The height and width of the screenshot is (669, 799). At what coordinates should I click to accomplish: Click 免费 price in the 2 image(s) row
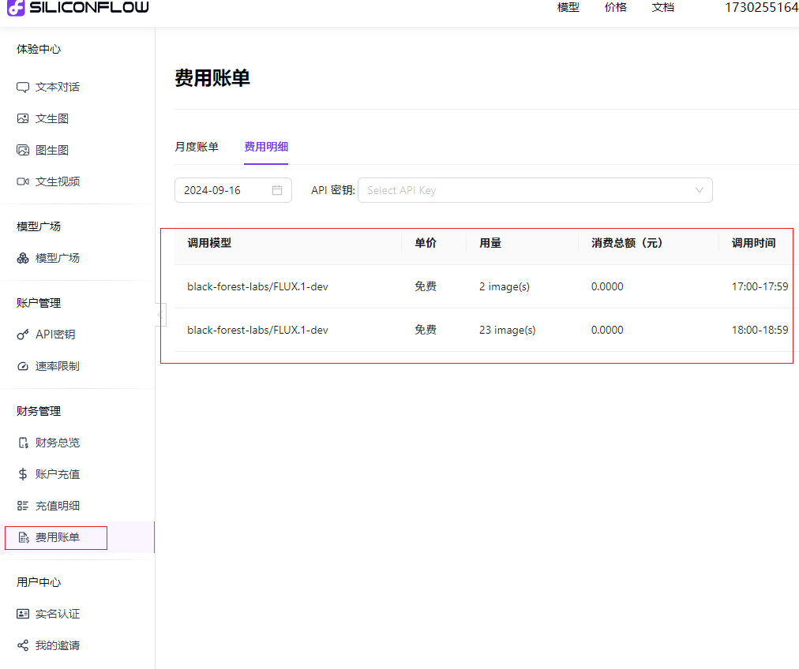(426, 286)
